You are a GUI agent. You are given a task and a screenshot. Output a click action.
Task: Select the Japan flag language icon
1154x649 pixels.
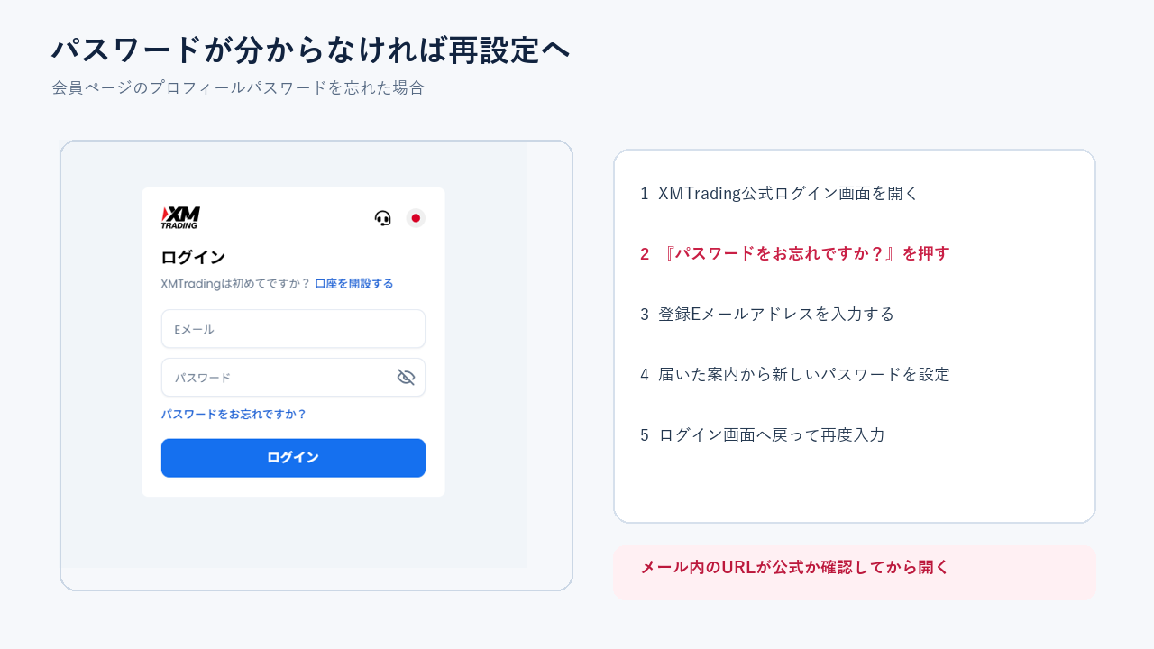416,218
